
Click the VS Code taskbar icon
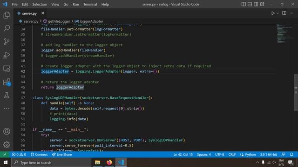(x=121, y=162)
